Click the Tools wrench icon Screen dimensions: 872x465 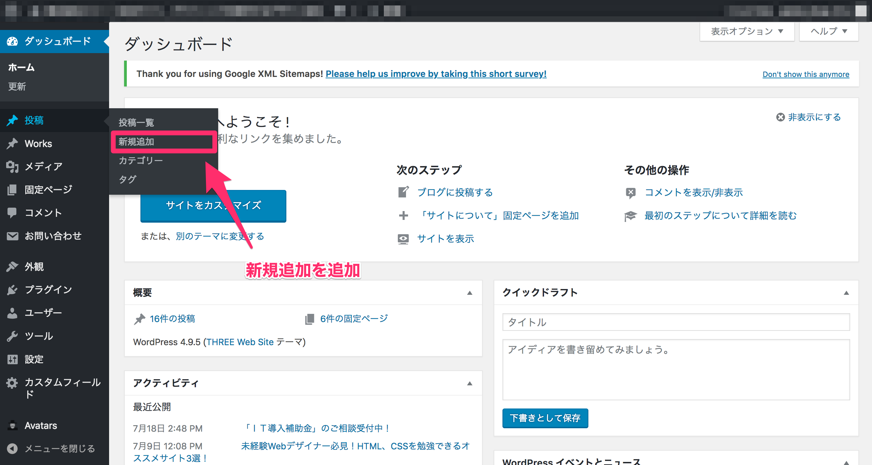point(12,336)
